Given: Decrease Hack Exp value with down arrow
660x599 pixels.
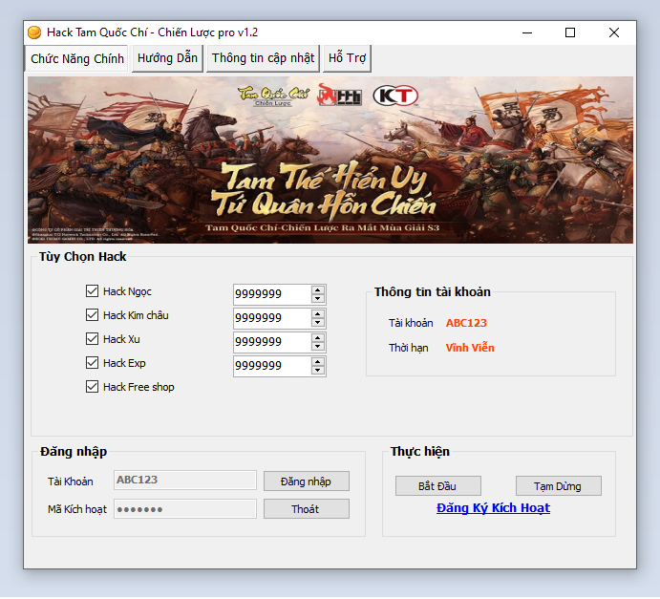Looking at the screenshot, I should [x=318, y=371].
